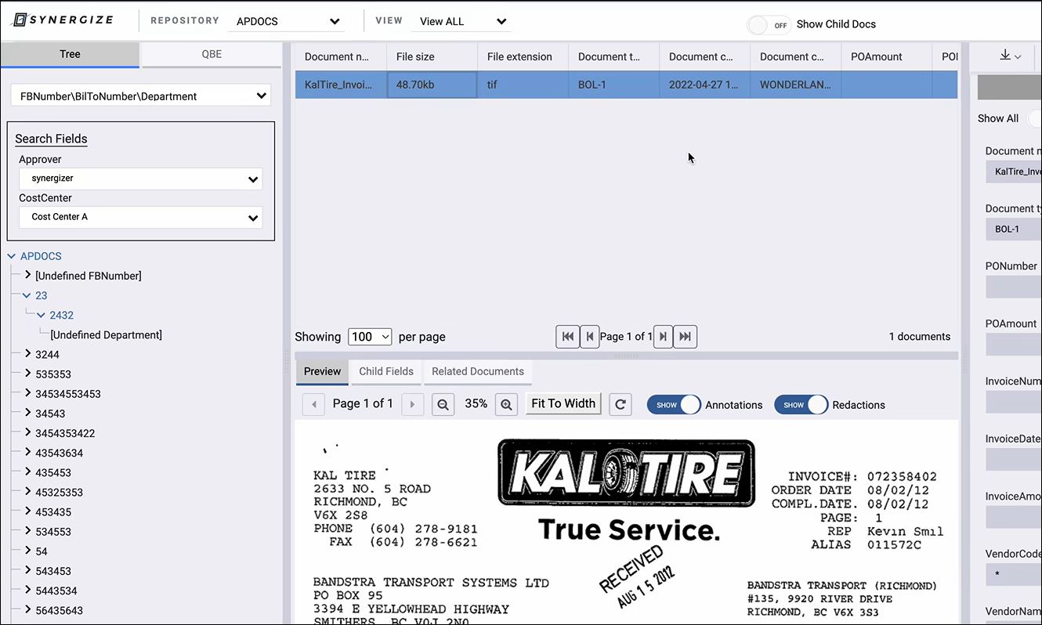Click the PONumber input field

tap(1014, 287)
